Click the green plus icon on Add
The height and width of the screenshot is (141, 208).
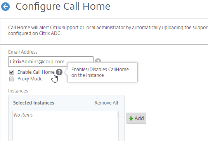pos(131,118)
